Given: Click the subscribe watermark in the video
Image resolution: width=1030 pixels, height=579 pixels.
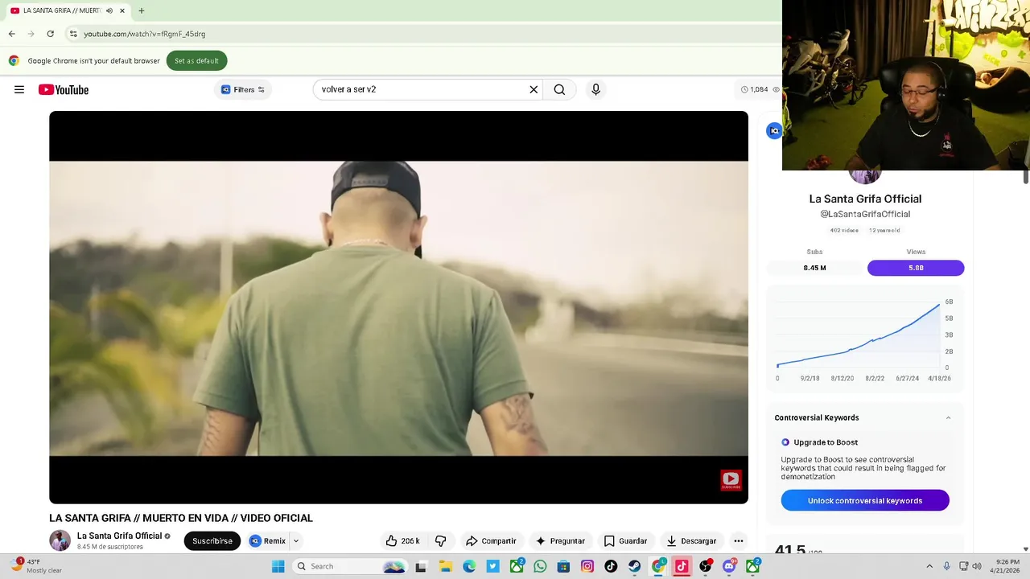Looking at the screenshot, I should coord(731,481).
